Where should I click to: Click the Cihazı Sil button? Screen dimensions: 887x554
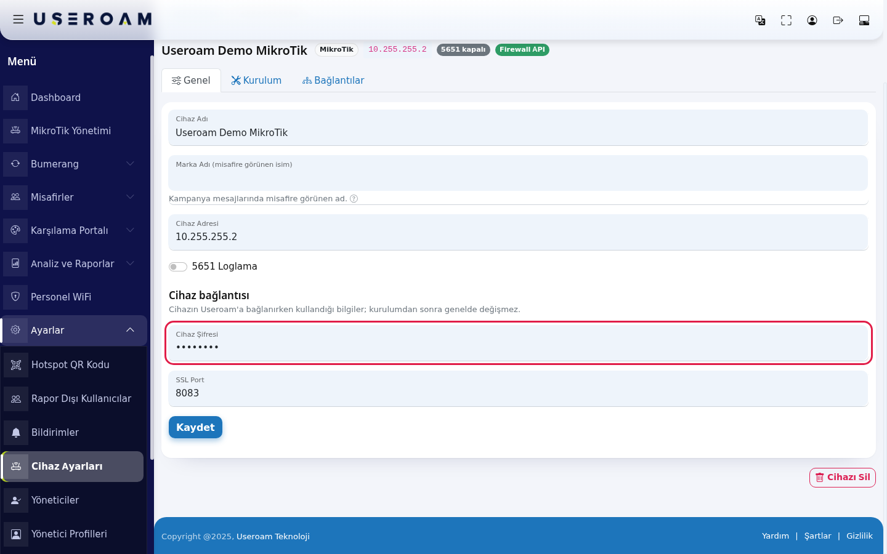click(843, 478)
